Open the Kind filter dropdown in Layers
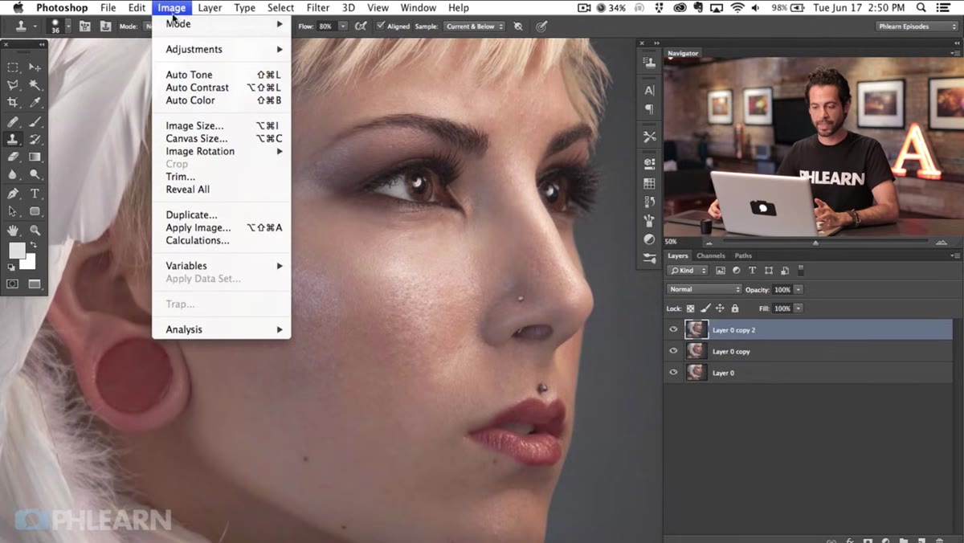The width and height of the screenshot is (964, 543). (x=688, y=271)
